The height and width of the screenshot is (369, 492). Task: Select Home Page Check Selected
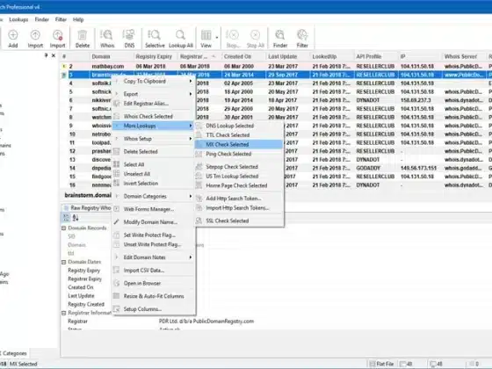pyautogui.click(x=239, y=185)
